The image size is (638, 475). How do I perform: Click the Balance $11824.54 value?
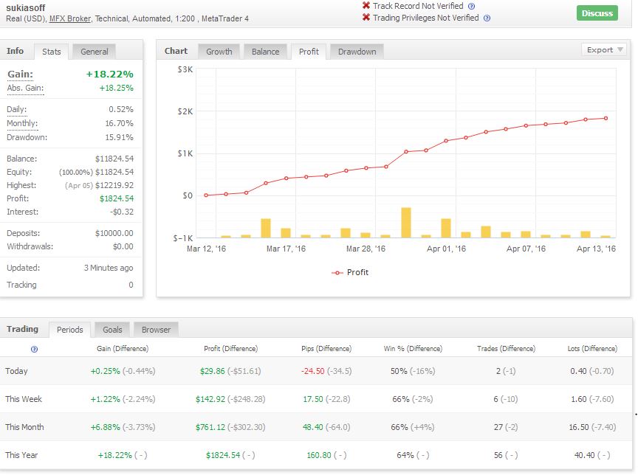114,159
